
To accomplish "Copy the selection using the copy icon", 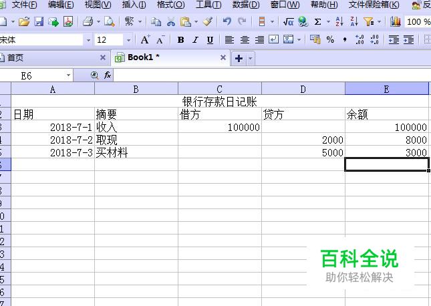I will (156, 22).
